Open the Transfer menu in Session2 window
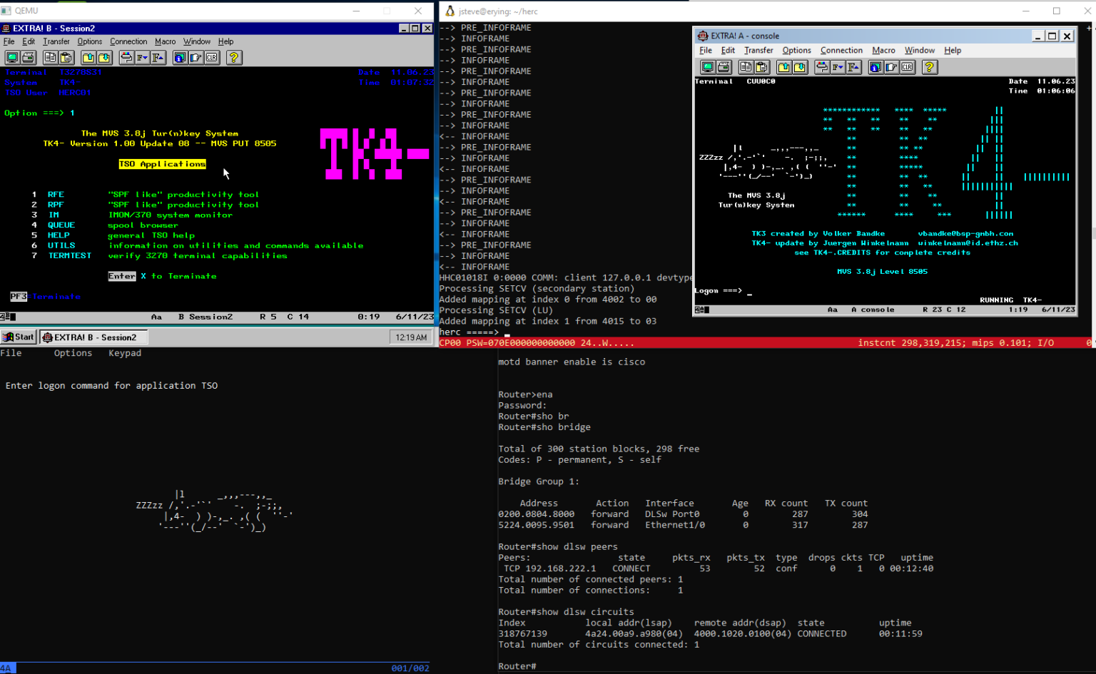This screenshot has height=674, width=1096. point(56,41)
